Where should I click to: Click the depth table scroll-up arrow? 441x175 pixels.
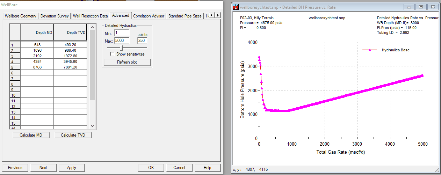click(x=92, y=27)
